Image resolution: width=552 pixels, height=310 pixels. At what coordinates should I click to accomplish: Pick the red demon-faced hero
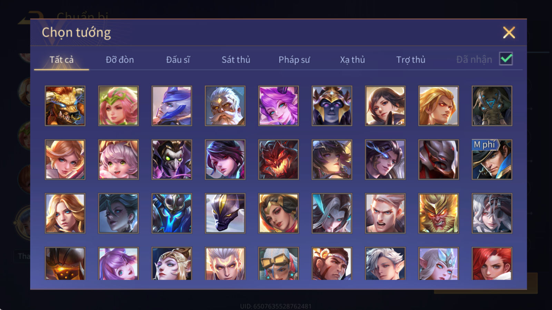[278, 159]
